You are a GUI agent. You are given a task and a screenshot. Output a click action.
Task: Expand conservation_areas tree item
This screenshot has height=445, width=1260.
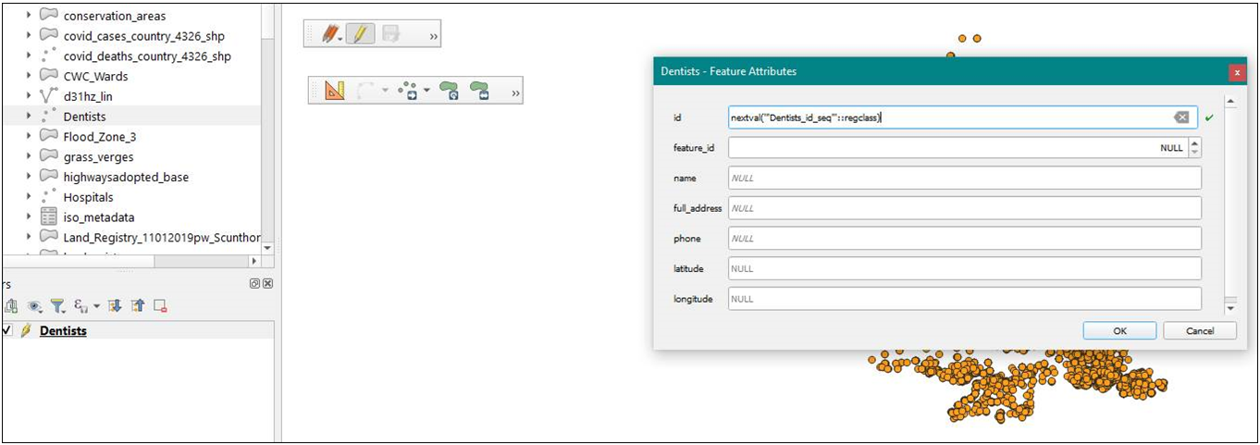[x=30, y=16]
